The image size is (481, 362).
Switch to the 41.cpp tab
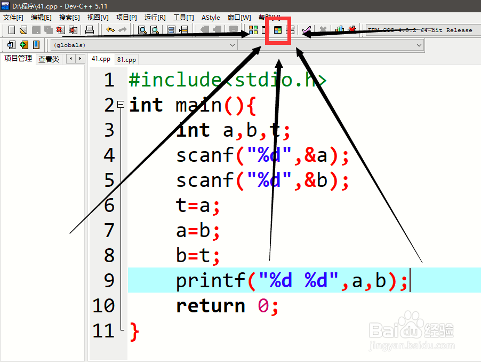[101, 59]
